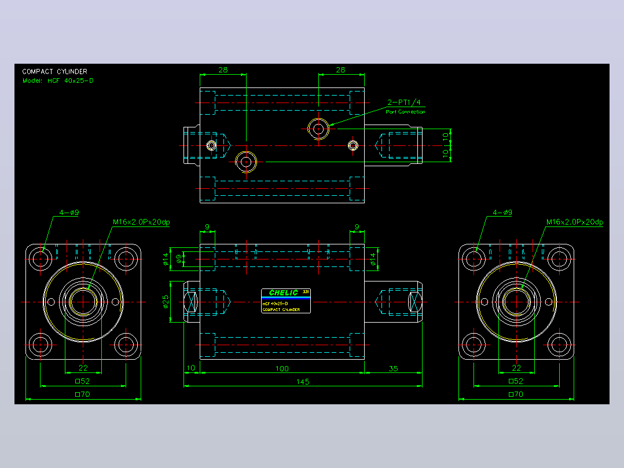
Task: Click the □70 dimension under left end view
Action: pos(83,394)
